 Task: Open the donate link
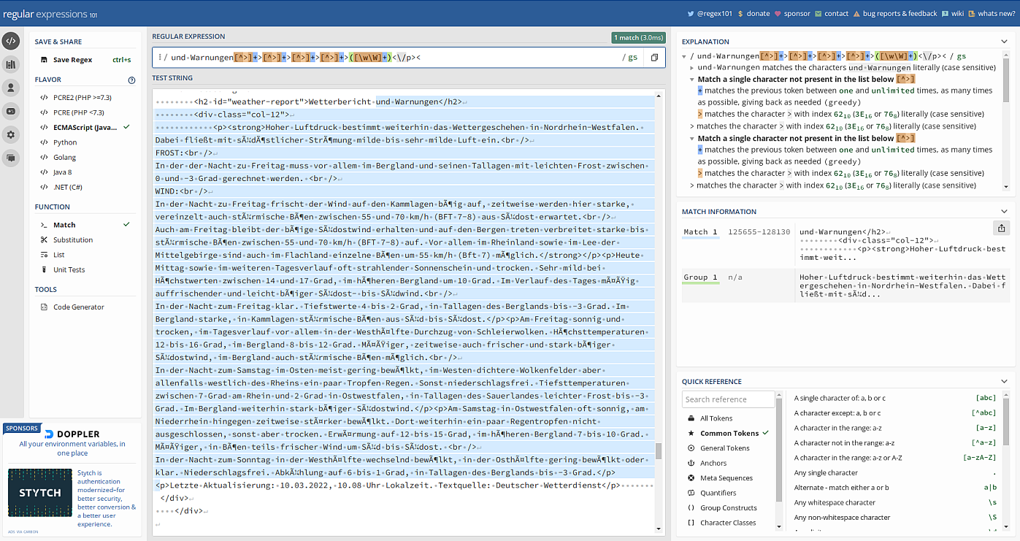coord(754,13)
